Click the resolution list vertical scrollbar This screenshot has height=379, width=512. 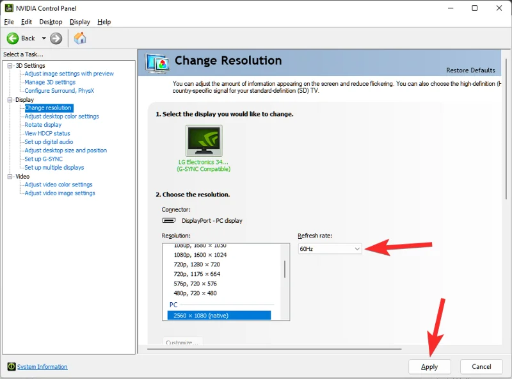pos(285,269)
